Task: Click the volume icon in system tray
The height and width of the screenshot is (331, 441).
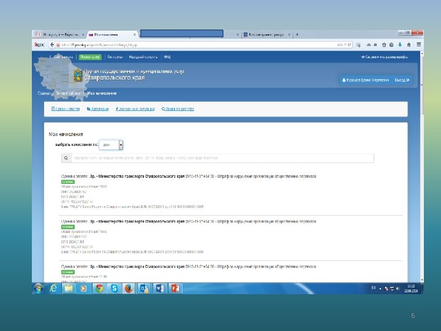Action: click(398, 289)
